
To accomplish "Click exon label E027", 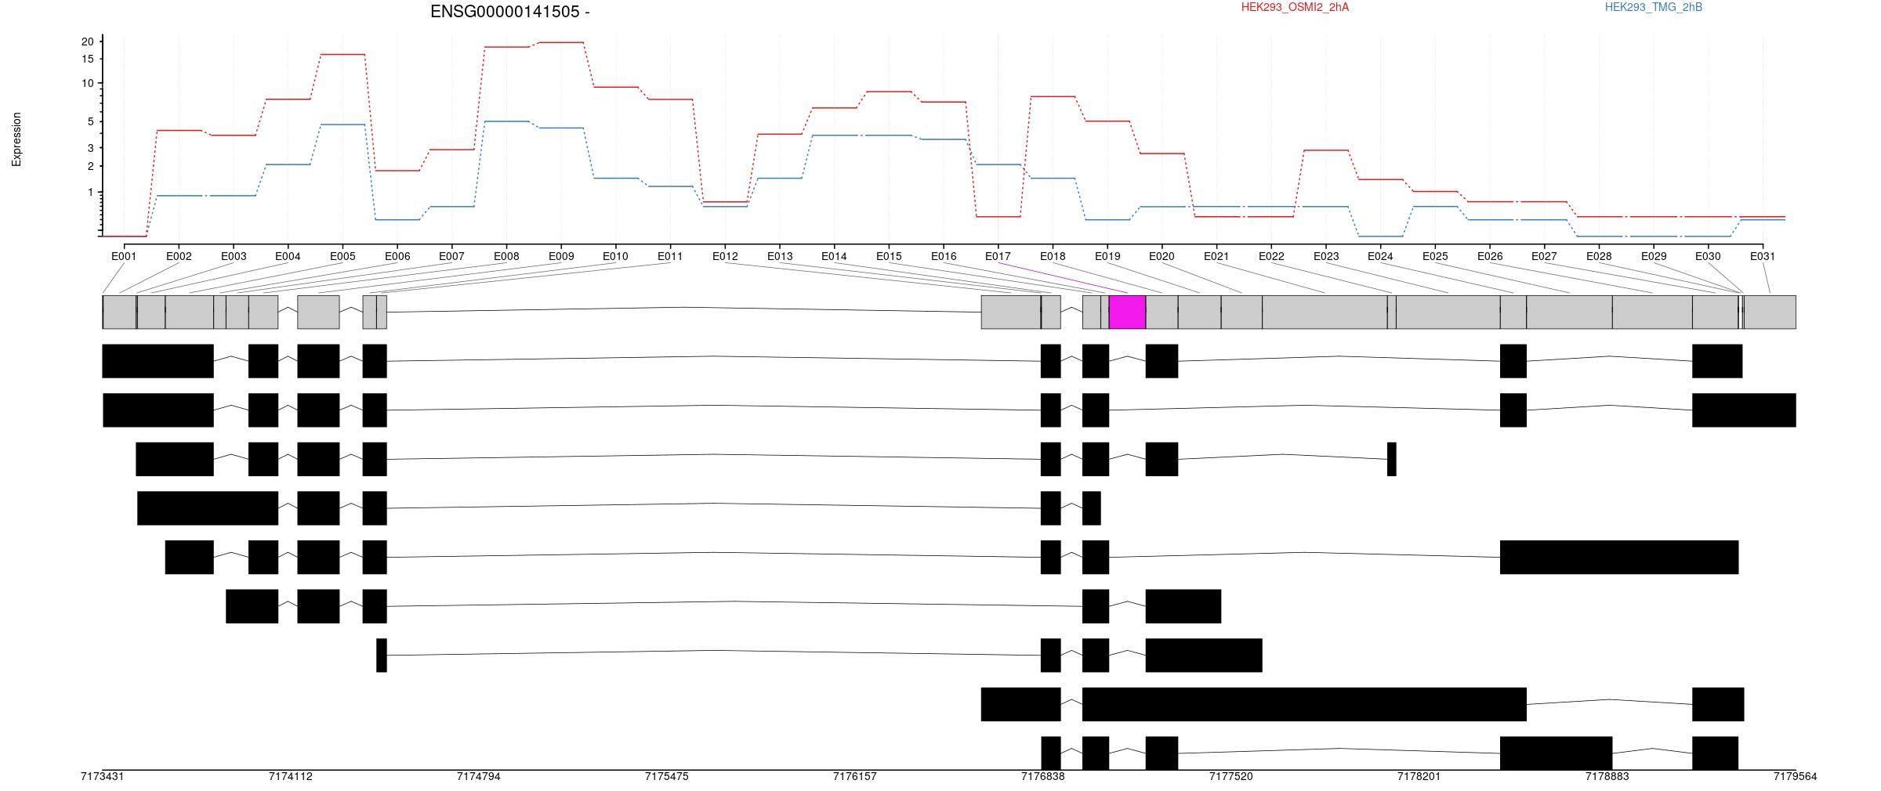I will coord(1544,256).
